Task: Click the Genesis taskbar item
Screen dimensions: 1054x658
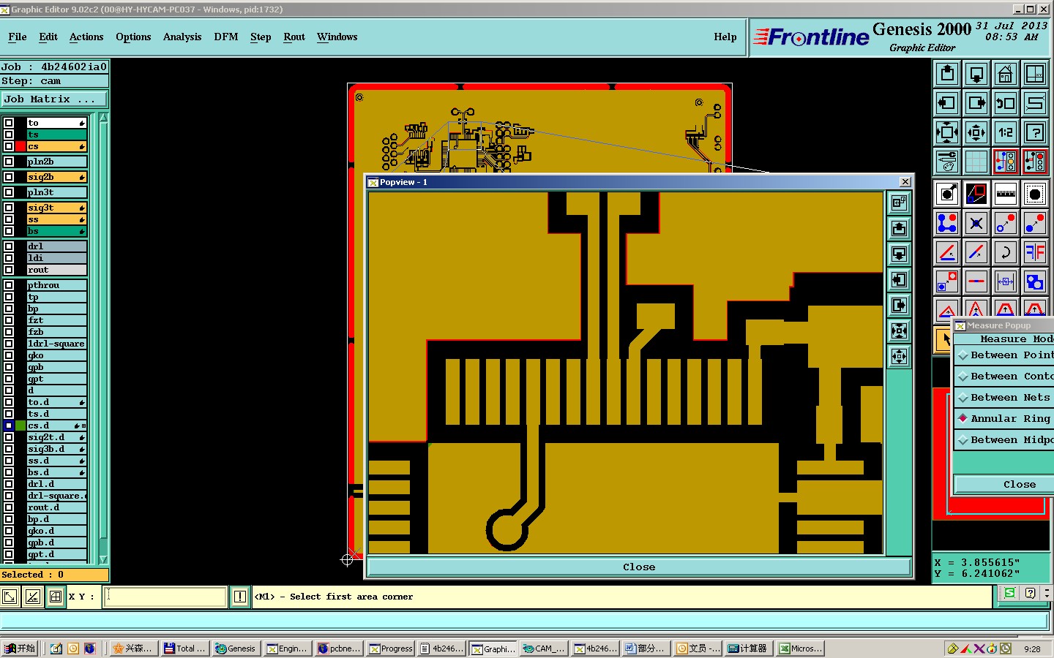Action: tap(235, 648)
